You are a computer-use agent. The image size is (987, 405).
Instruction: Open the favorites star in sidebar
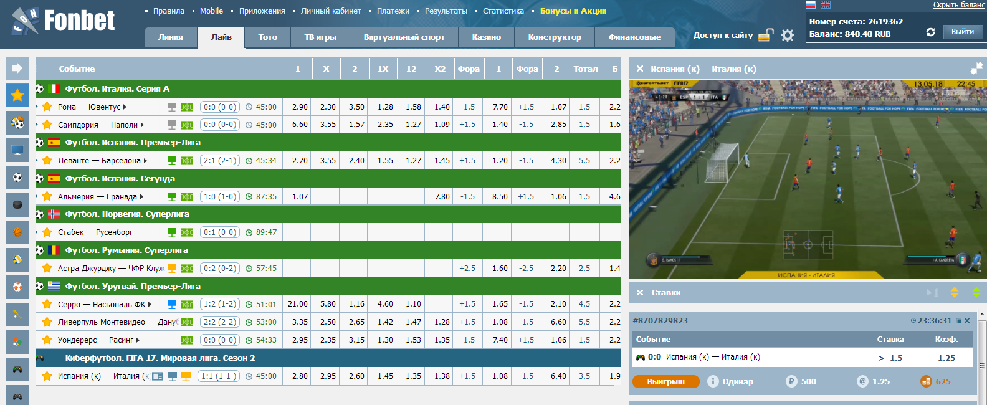click(17, 95)
